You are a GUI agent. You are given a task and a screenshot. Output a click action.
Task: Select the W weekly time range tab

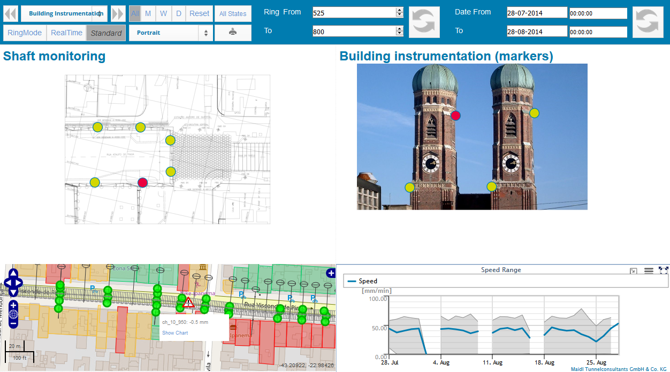(163, 13)
